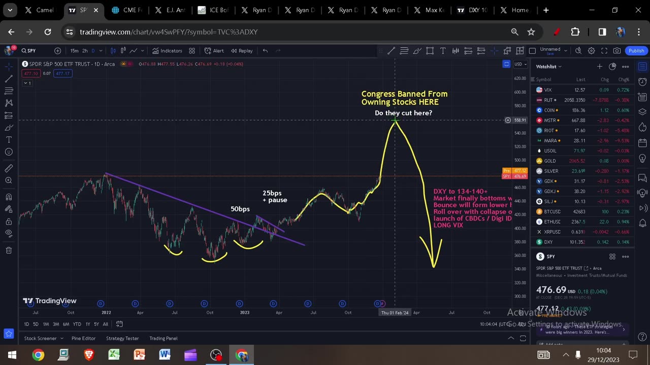Take a chart snapshot with camera icon
The image size is (650, 365).
(617, 51)
